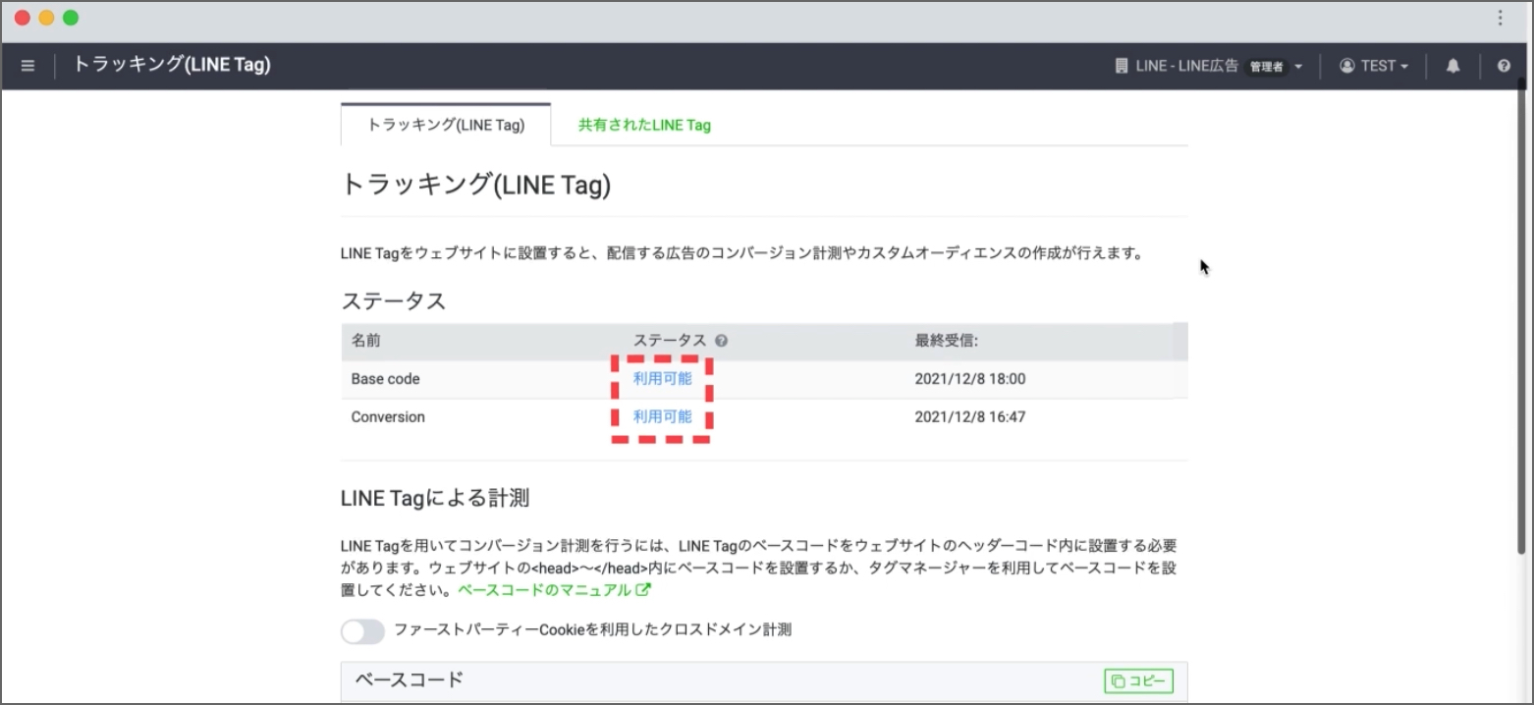Click Conversion 利用可能 status link
Image resolution: width=1534 pixels, height=705 pixels.
coord(662,417)
